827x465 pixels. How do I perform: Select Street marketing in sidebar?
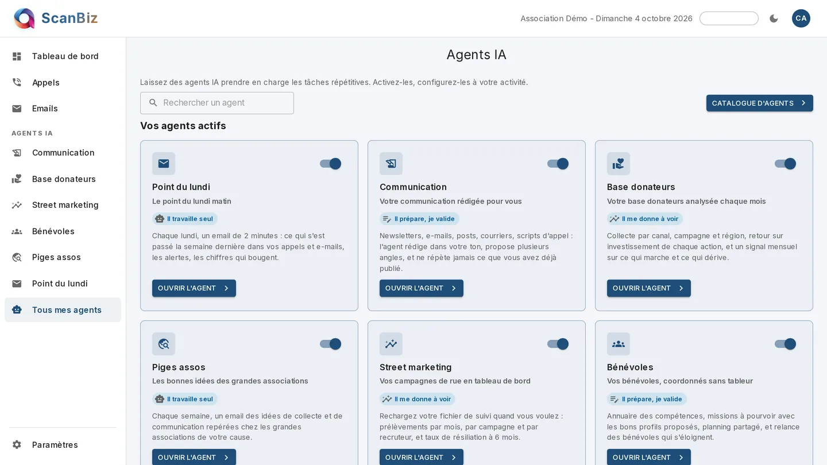(x=63, y=205)
